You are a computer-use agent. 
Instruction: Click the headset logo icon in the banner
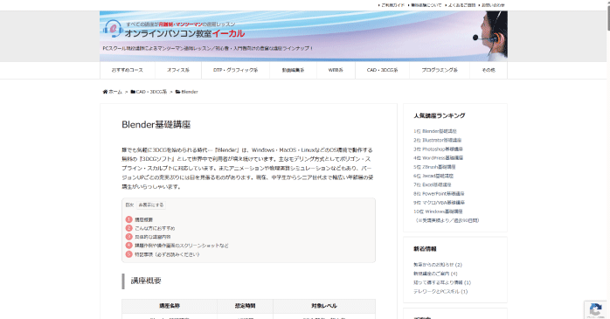pos(114,29)
